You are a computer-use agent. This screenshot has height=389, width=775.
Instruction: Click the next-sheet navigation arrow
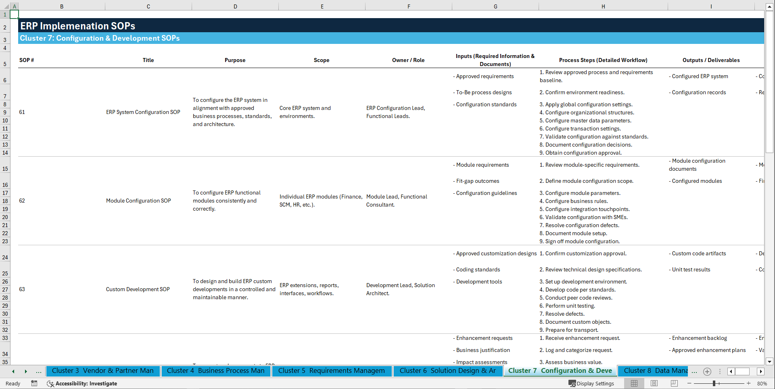[x=26, y=372]
